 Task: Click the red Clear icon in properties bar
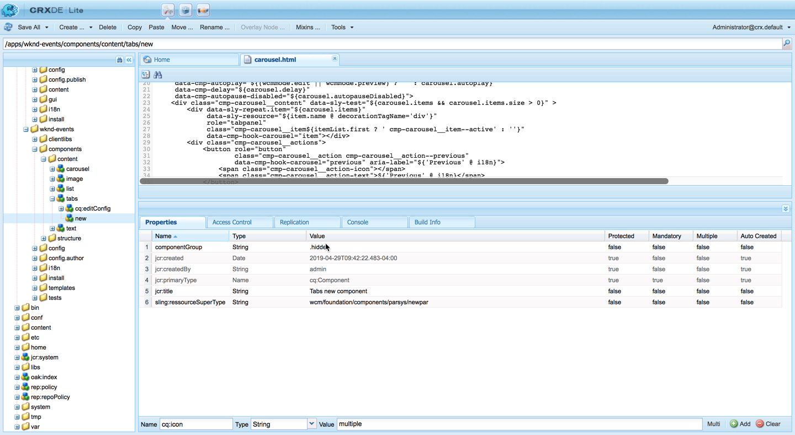[x=761, y=423]
